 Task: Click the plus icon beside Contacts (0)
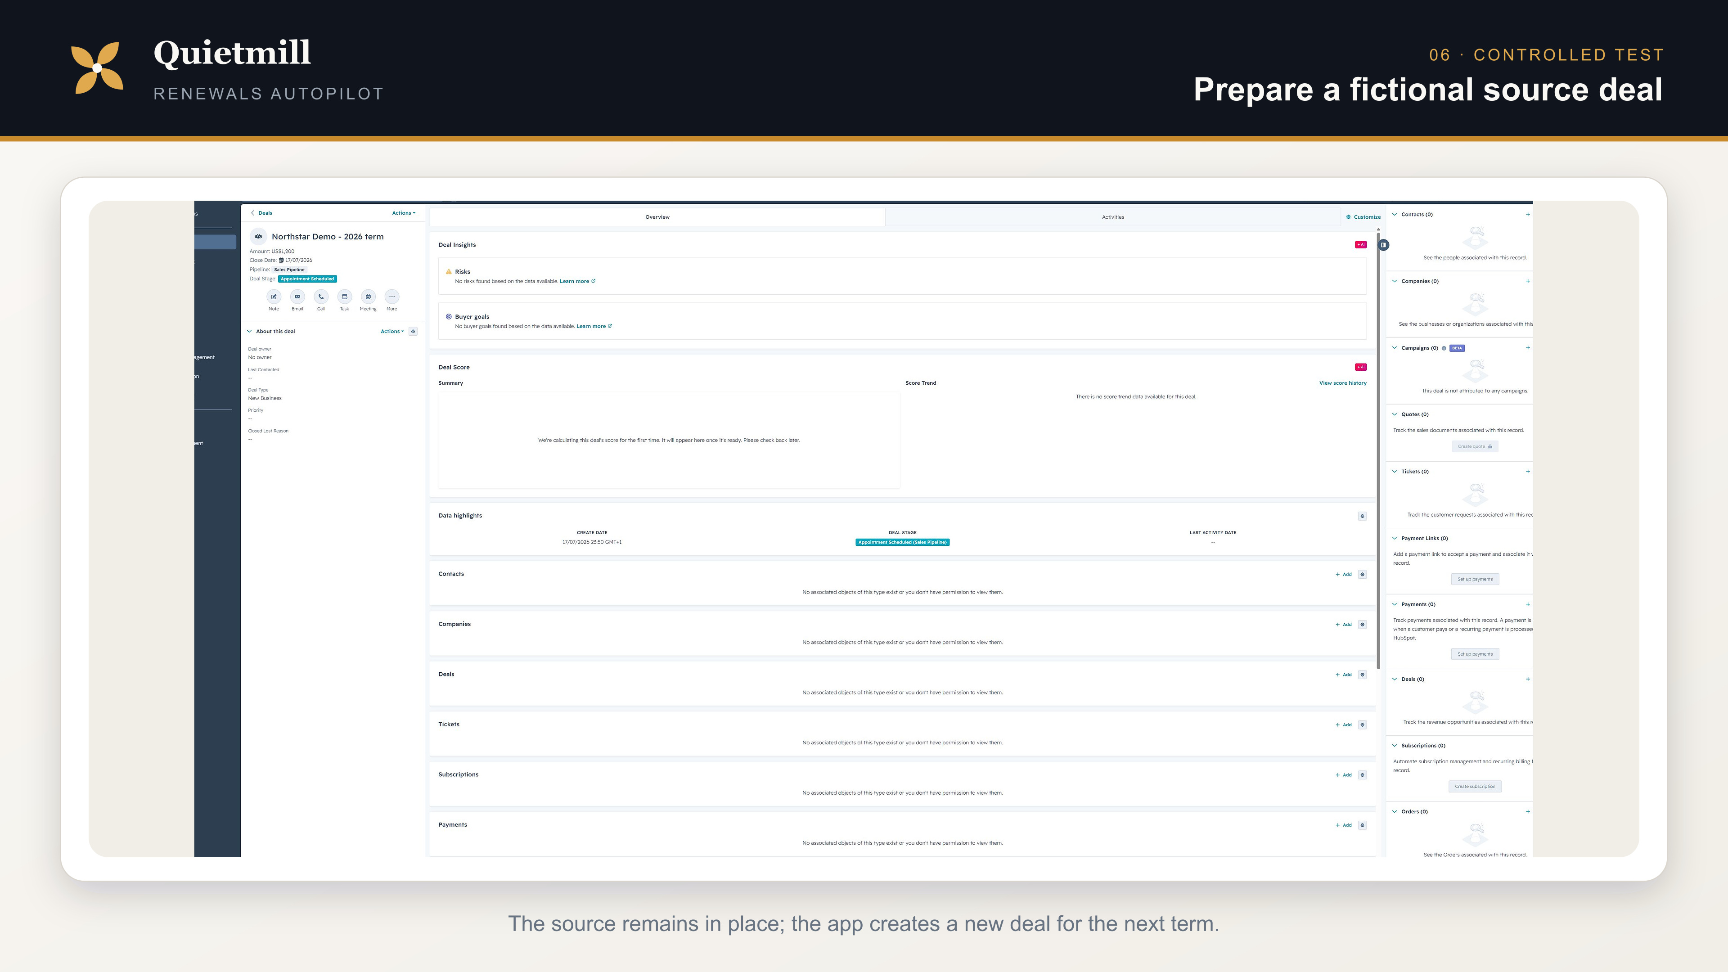pos(1527,215)
